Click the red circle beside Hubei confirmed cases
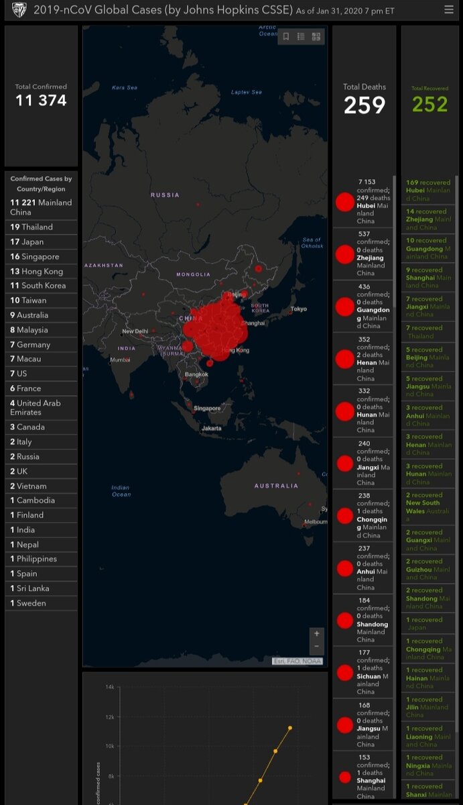The height and width of the screenshot is (805, 463). (344, 201)
